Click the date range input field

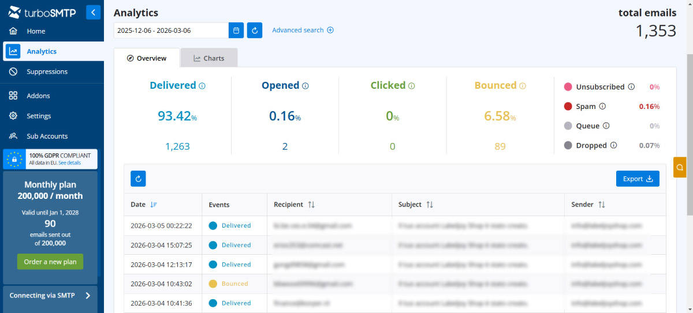[170, 31]
